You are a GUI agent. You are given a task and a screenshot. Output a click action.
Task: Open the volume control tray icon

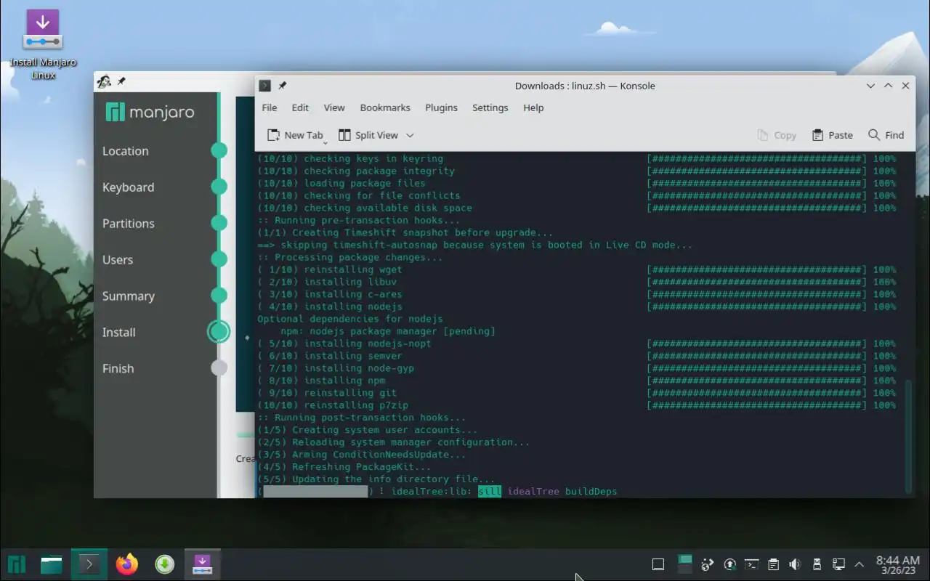(795, 564)
